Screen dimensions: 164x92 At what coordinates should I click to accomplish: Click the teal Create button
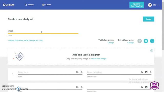149,19
